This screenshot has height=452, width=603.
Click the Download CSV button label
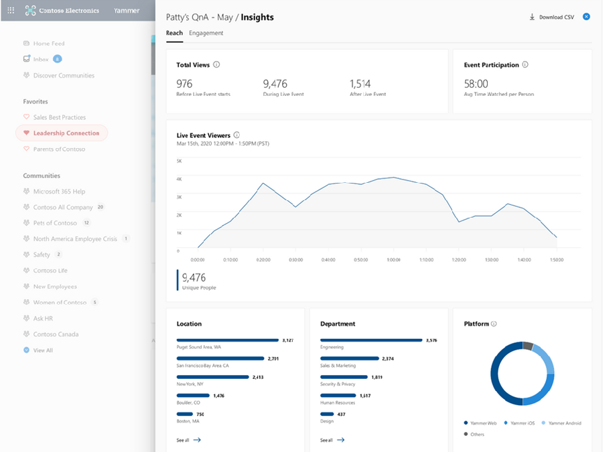point(557,17)
